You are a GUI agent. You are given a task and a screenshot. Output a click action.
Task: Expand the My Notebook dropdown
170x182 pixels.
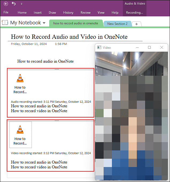coord(44,23)
